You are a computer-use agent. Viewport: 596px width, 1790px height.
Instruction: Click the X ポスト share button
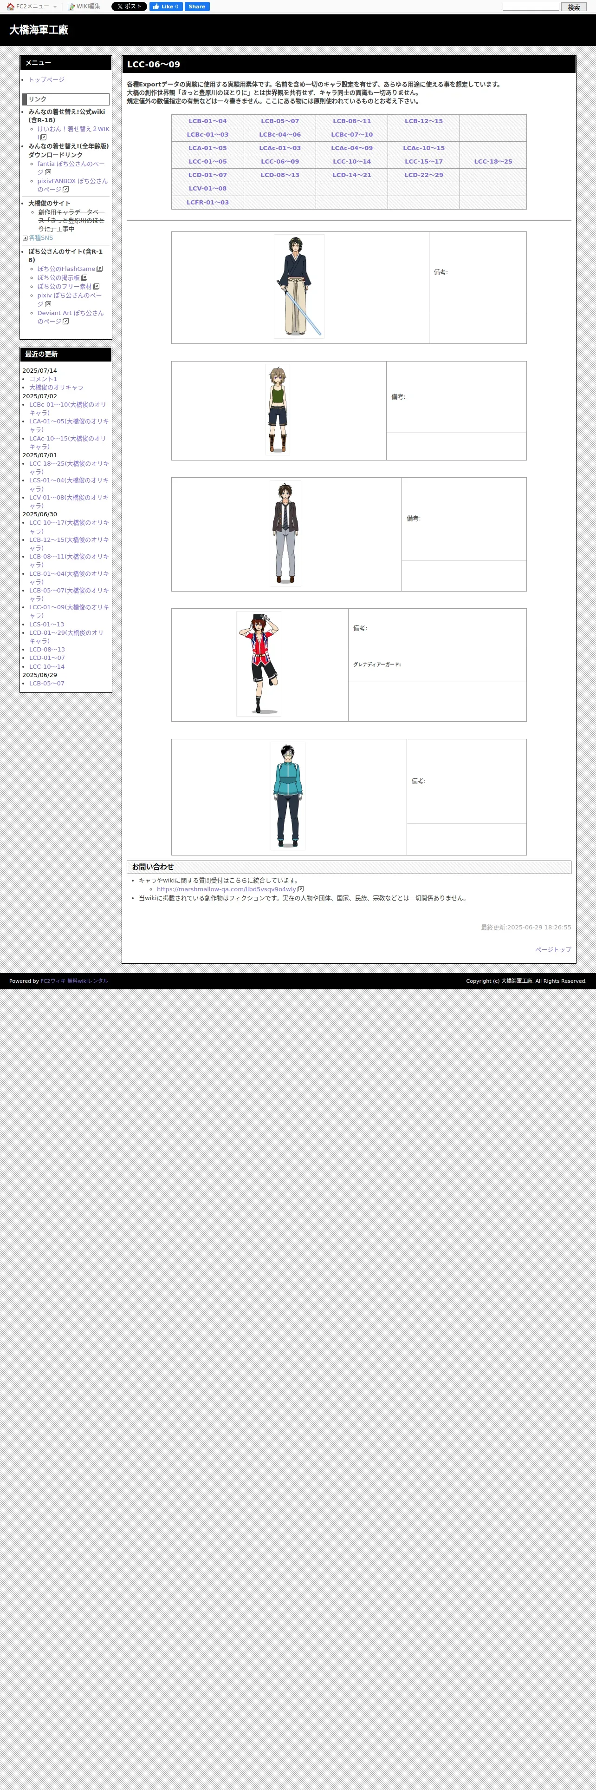129,7
